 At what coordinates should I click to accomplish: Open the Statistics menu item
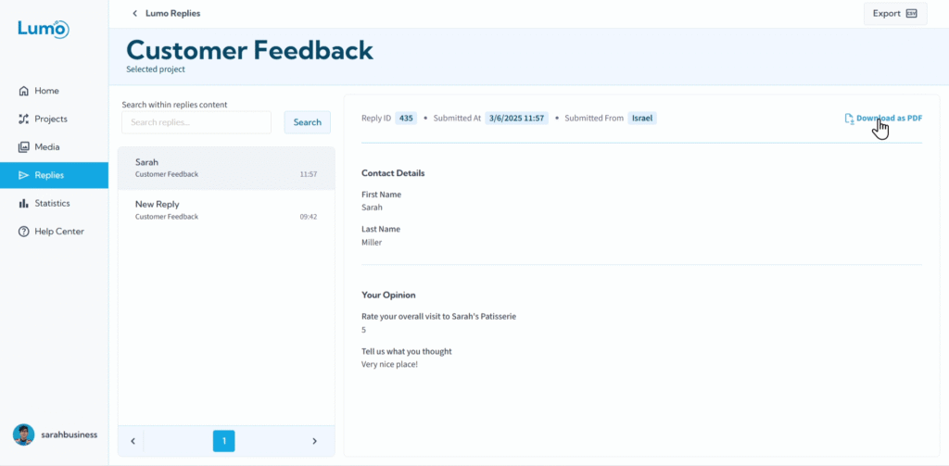tap(54, 203)
